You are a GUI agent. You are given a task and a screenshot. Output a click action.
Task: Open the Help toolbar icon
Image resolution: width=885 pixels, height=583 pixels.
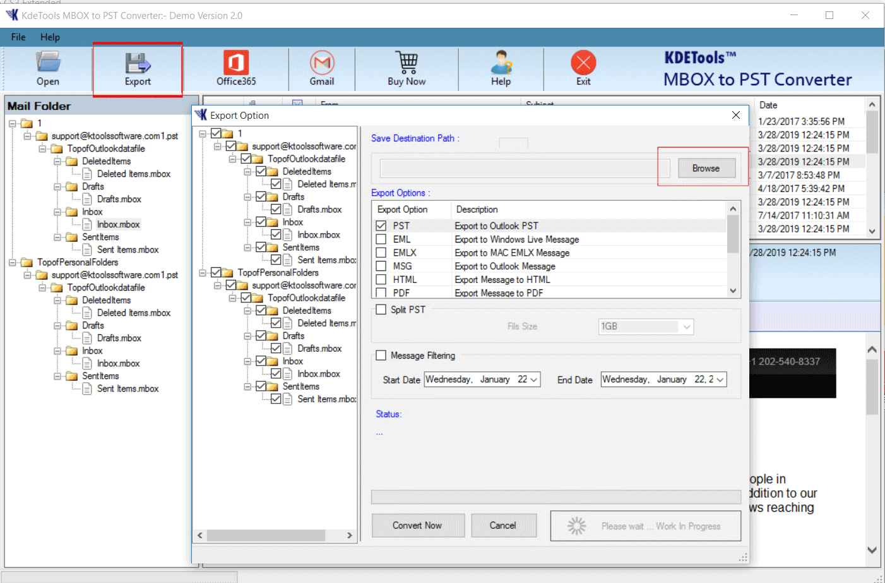pos(501,63)
